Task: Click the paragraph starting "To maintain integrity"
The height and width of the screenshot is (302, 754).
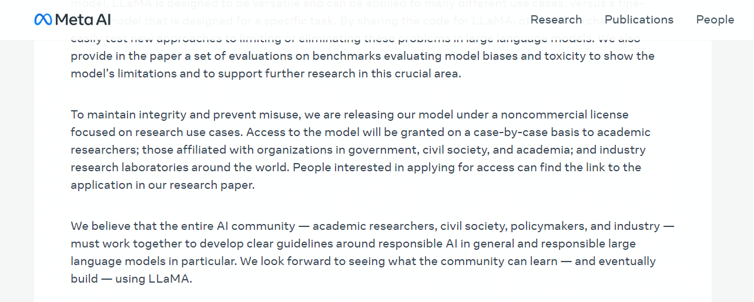Action: 361,150
